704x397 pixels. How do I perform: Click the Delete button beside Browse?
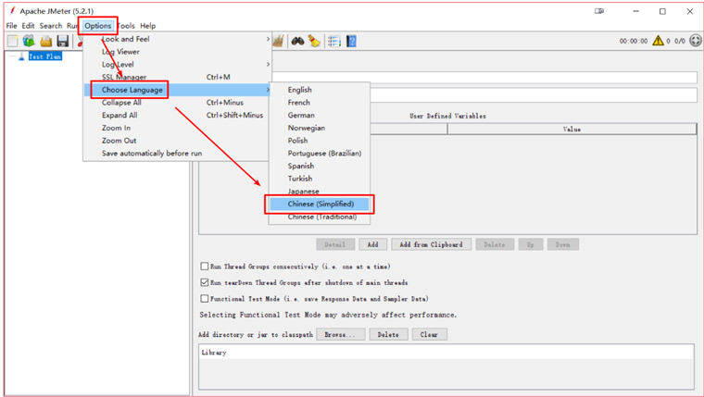pos(388,334)
